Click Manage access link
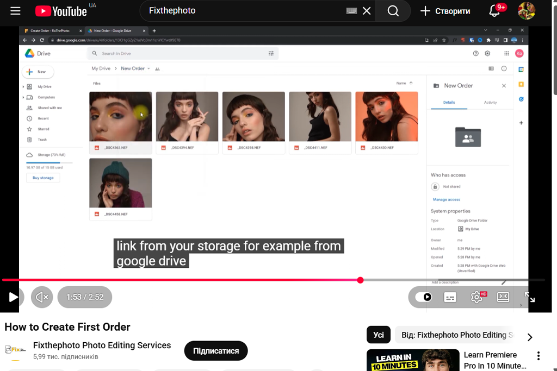Image resolution: width=557 pixels, height=371 pixels. coord(447,200)
